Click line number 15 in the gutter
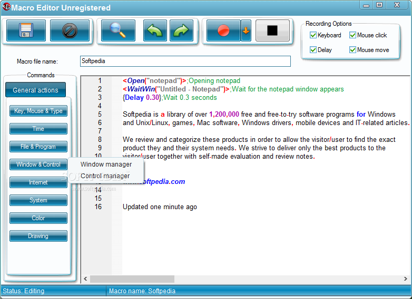Image resolution: width=412 pixels, height=299 pixels. [98, 199]
